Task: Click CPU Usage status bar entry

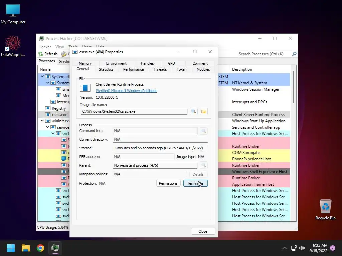Action: click(x=52, y=227)
